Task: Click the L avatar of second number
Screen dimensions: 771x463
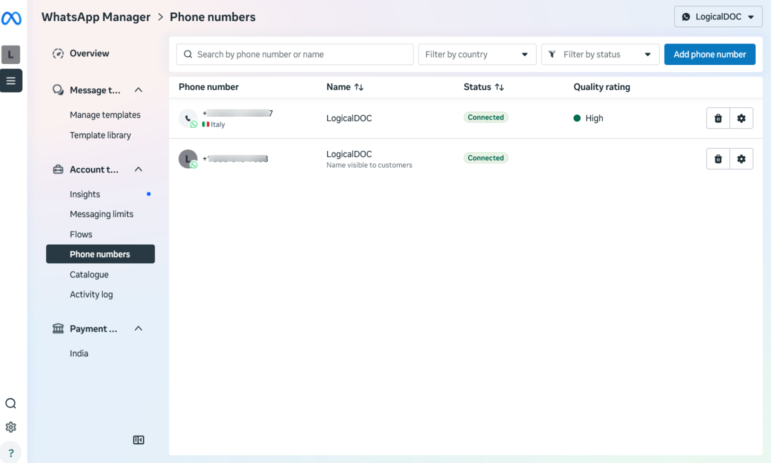Action: coord(188,159)
